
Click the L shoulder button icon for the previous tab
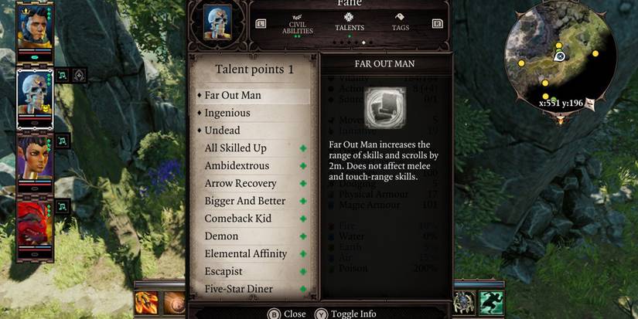coord(261,24)
